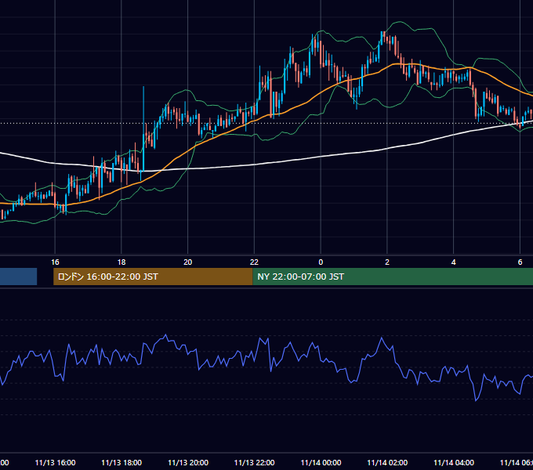Click the 11/14 00:00 date label
The image size is (533, 470).
click(321, 463)
